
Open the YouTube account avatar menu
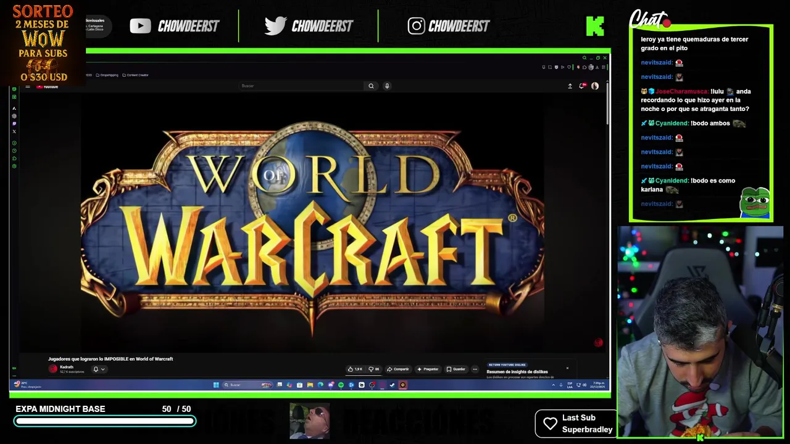coord(595,86)
